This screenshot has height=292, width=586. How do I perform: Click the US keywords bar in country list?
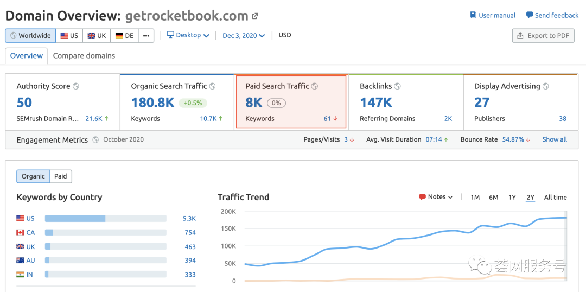coord(105,219)
